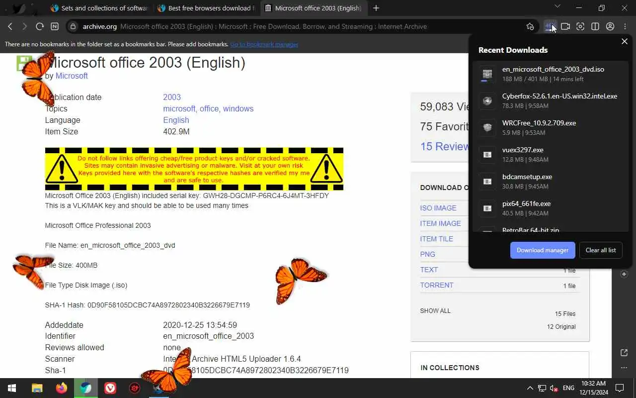Image resolution: width=636 pixels, height=398 pixels.
Task: Open the split view toolbar icon
Action: click(x=595, y=26)
